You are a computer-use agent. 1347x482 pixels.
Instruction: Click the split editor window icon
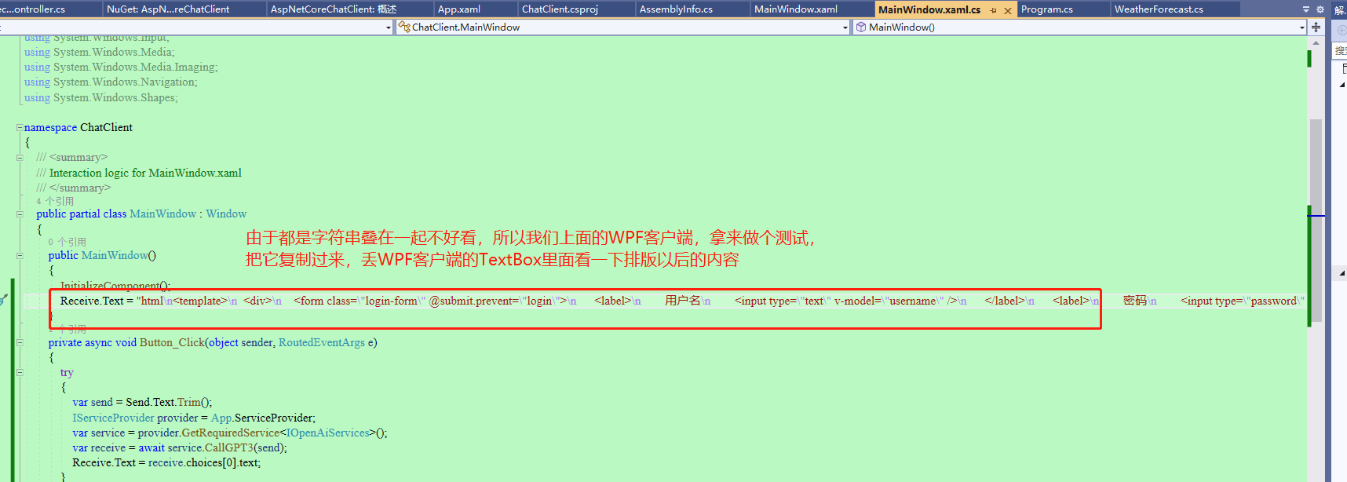1316,27
